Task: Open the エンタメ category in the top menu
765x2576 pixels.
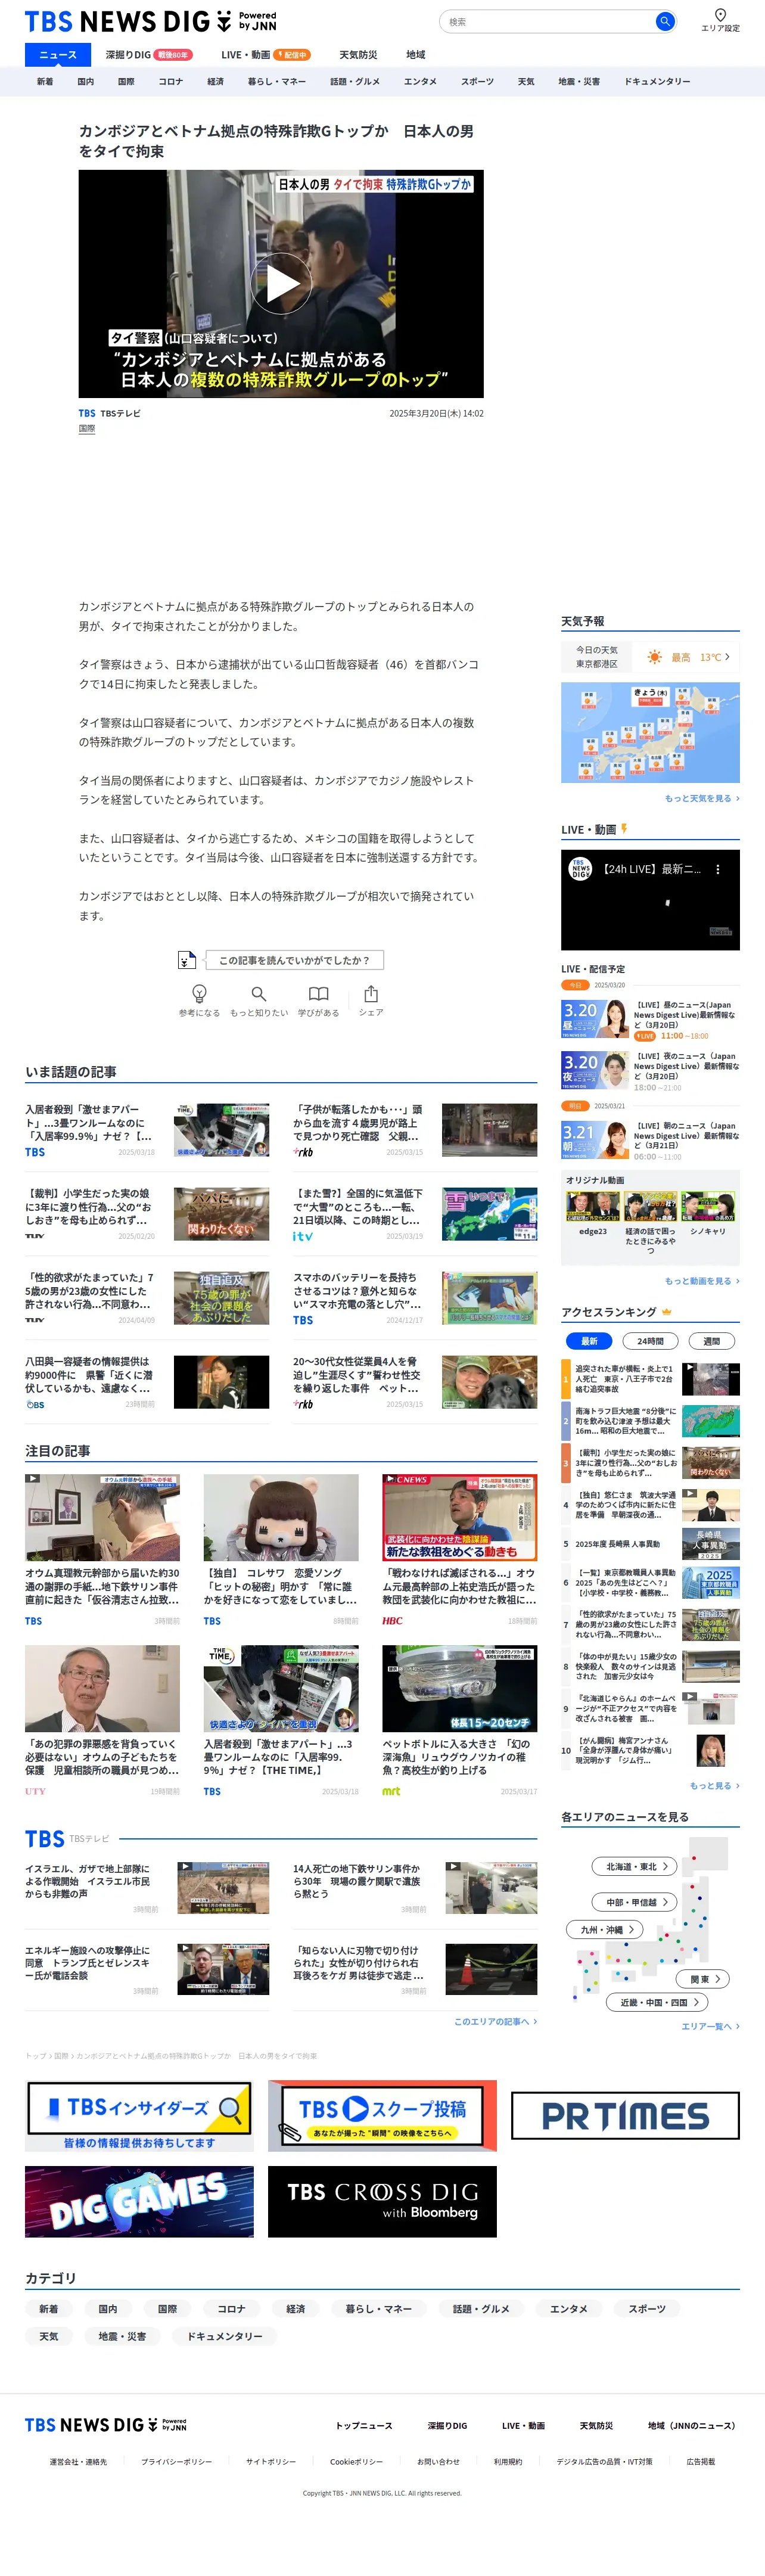Action: coord(420,82)
